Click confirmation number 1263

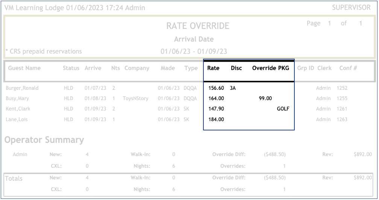343,120
